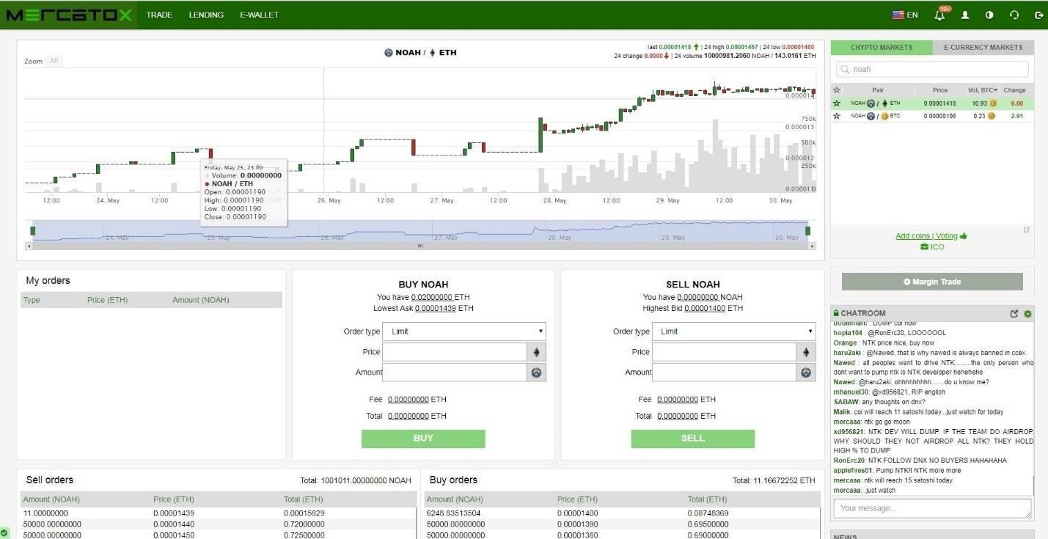Sort markets by Vol, BTC column
Viewport: 1048px width, 539px height.
983,90
